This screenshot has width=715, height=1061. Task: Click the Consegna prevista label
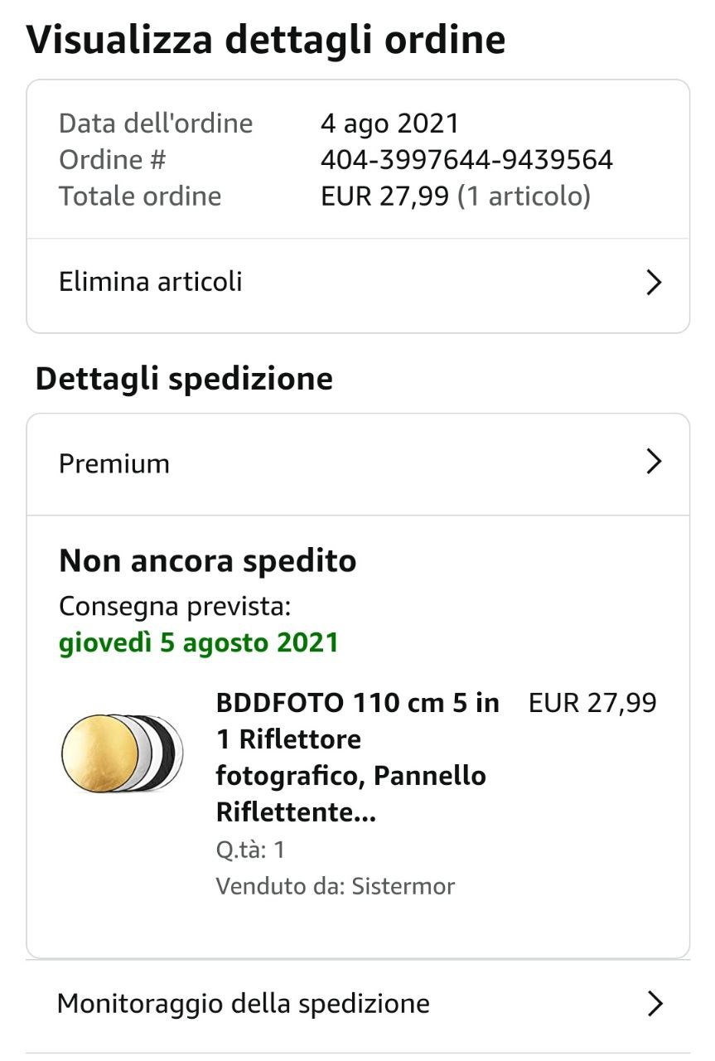point(175,607)
